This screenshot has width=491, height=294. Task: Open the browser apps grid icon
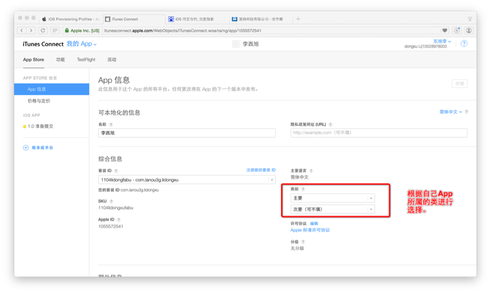[x=55, y=30]
